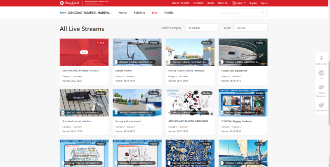Open the Date filter dropdown

[x=251, y=28]
